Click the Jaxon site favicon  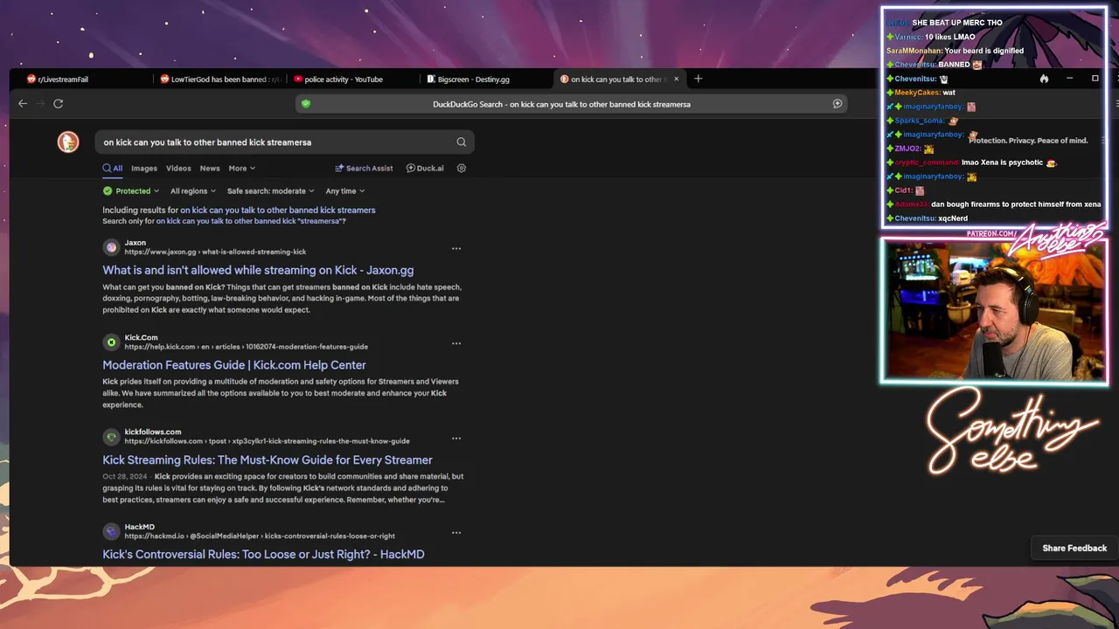(x=111, y=247)
